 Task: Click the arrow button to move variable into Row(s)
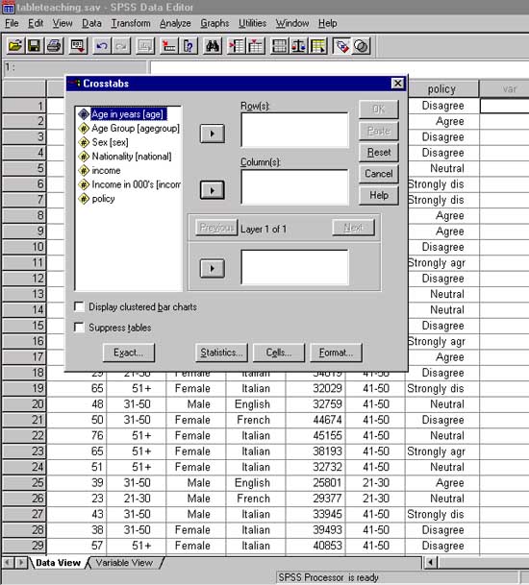point(213,134)
